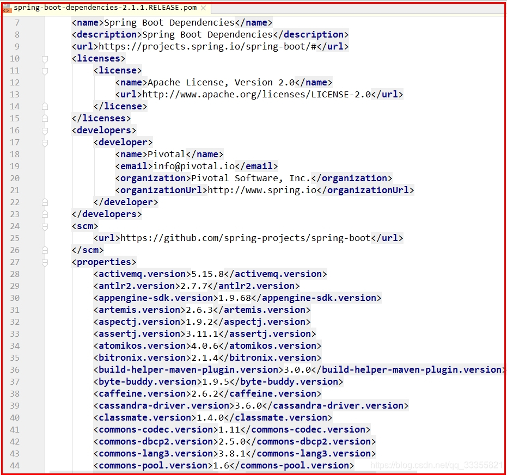Click the commons-pool.version value 1.6

coord(221,465)
